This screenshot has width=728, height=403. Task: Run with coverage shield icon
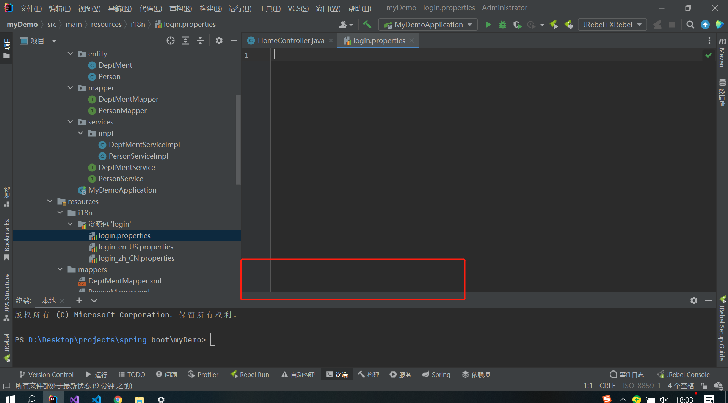(517, 25)
